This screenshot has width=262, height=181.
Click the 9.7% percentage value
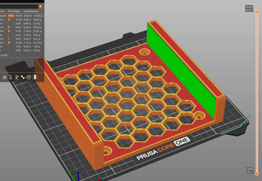pyautogui.click(x=18, y=31)
